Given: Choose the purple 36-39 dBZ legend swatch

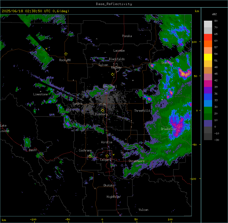Looking at the screenshot, I should pyautogui.click(x=208, y=90).
